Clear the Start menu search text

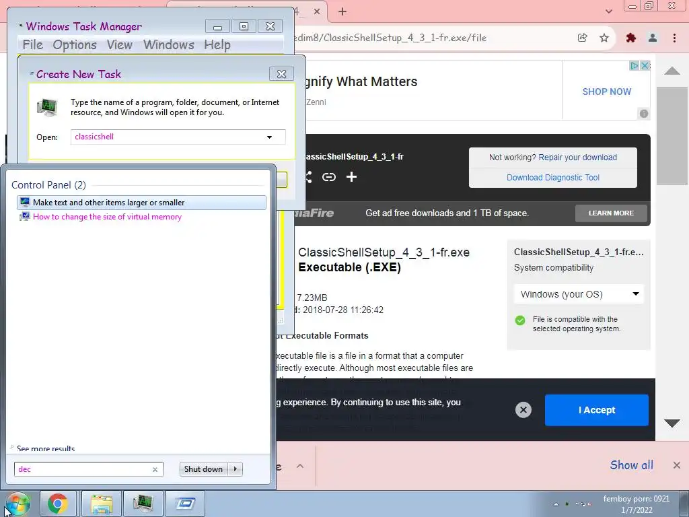(155, 469)
